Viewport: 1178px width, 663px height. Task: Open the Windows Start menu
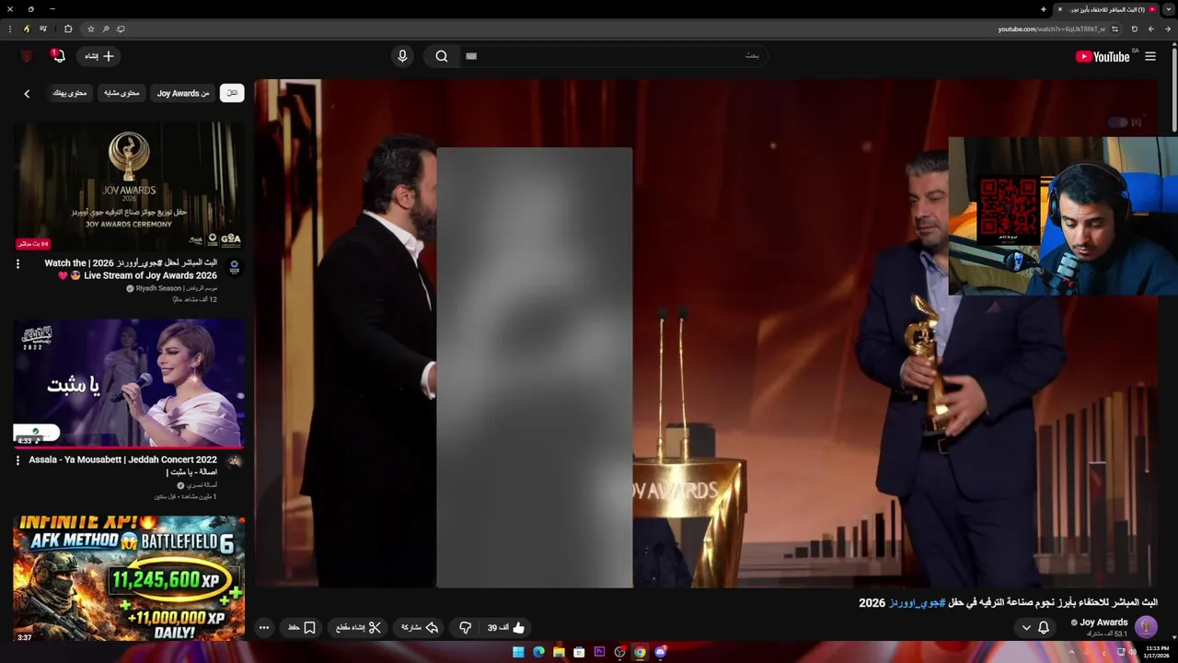pyautogui.click(x=518, y=652)
